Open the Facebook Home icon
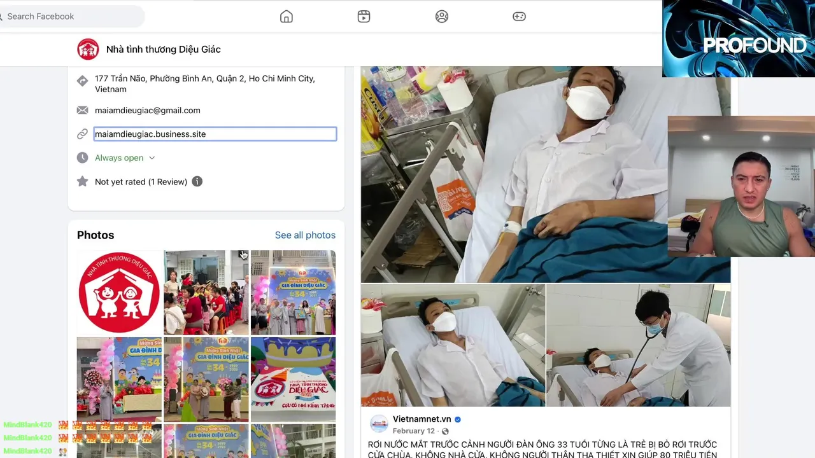This screenshot has height=458, width=815. (287, 17)
